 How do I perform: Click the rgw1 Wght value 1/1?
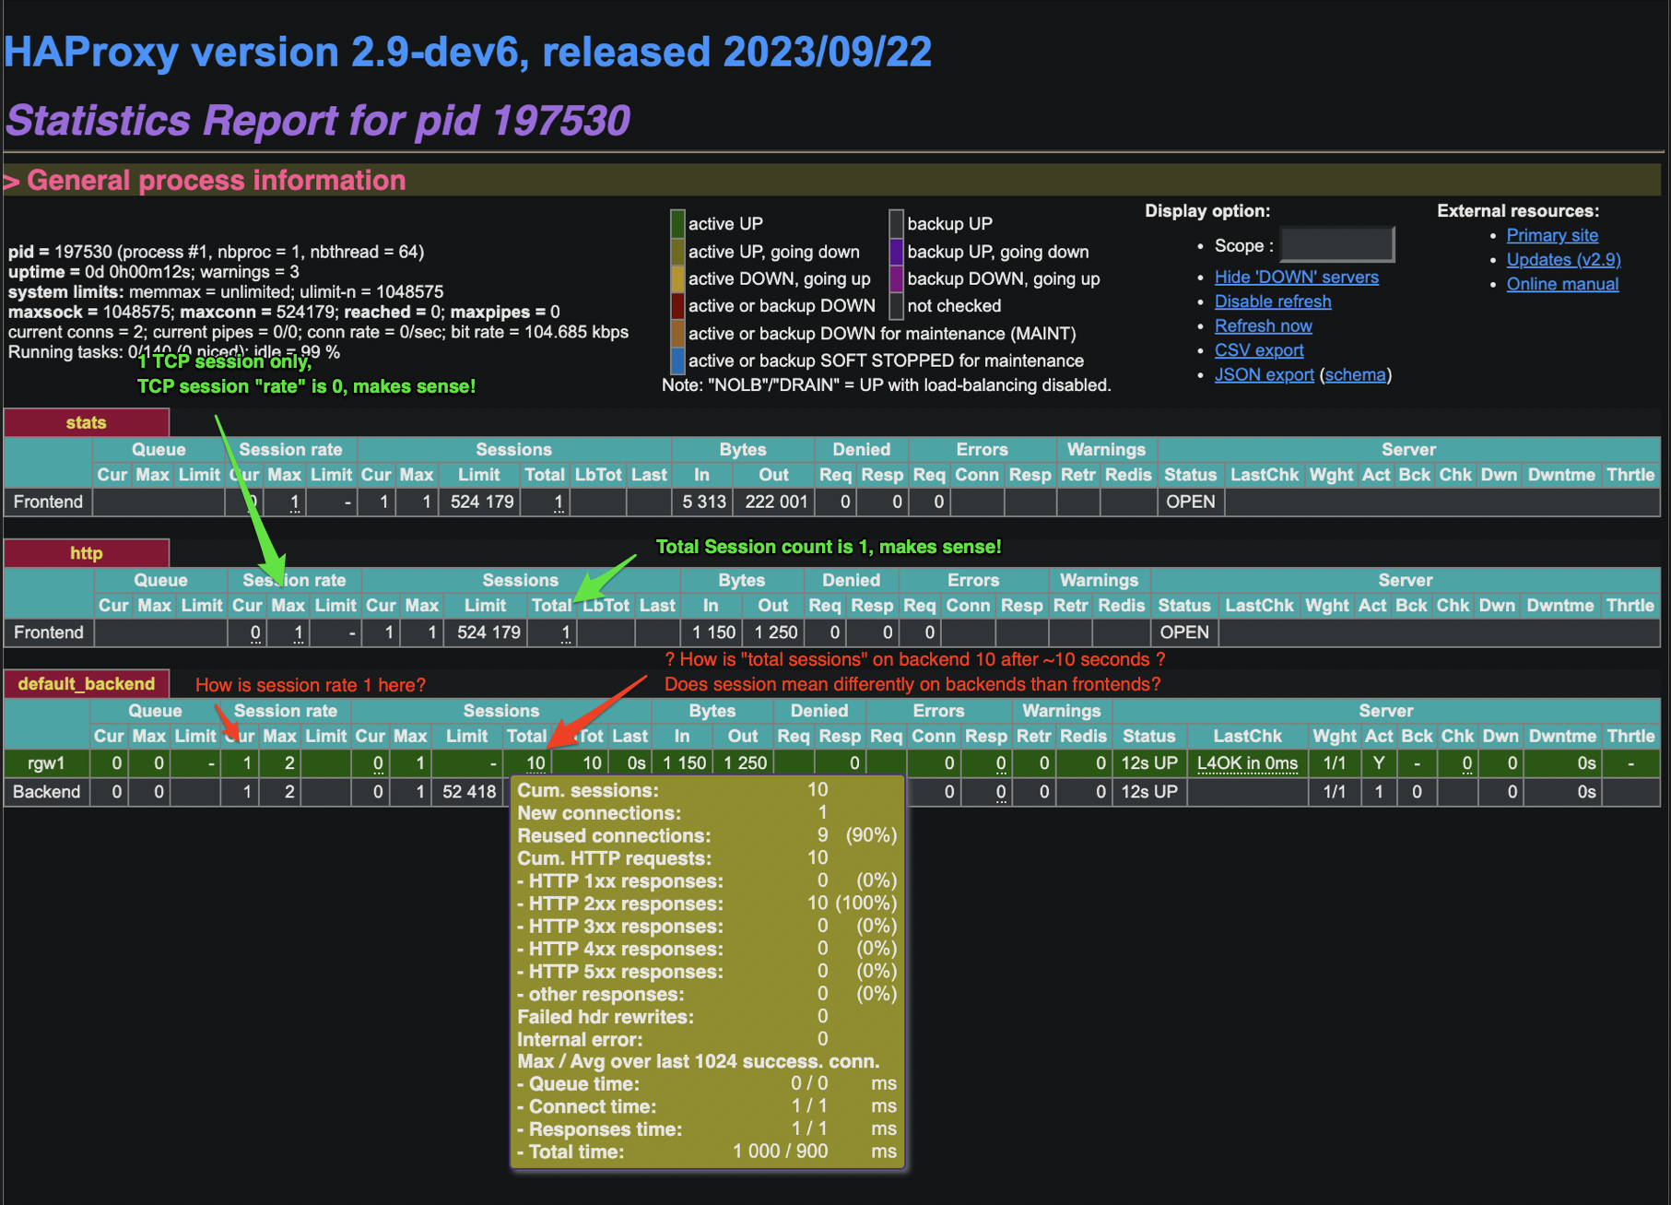click(1334, 763)
